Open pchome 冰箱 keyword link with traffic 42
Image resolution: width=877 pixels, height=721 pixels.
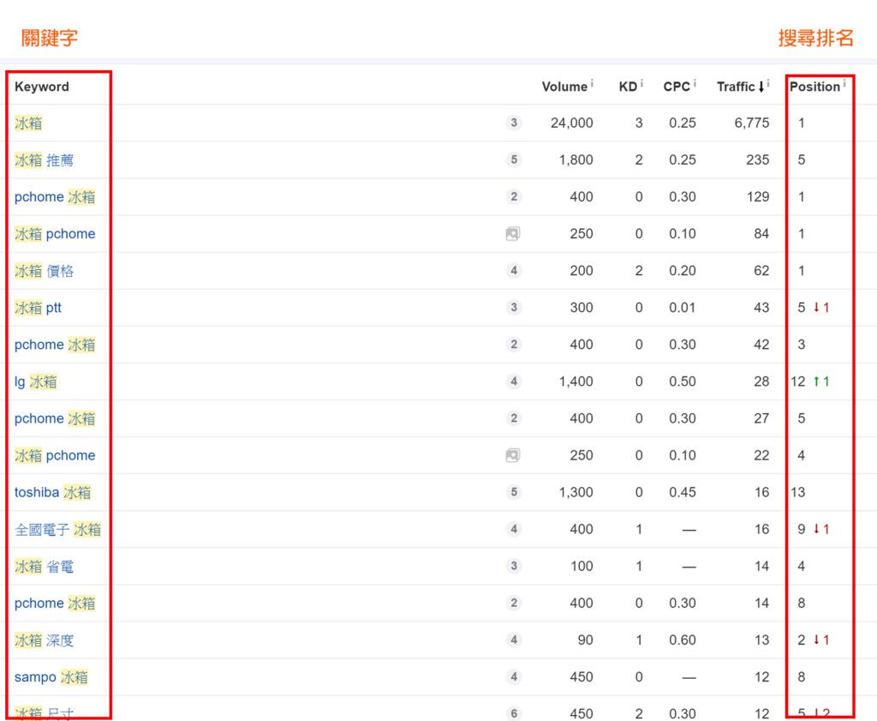55,345
